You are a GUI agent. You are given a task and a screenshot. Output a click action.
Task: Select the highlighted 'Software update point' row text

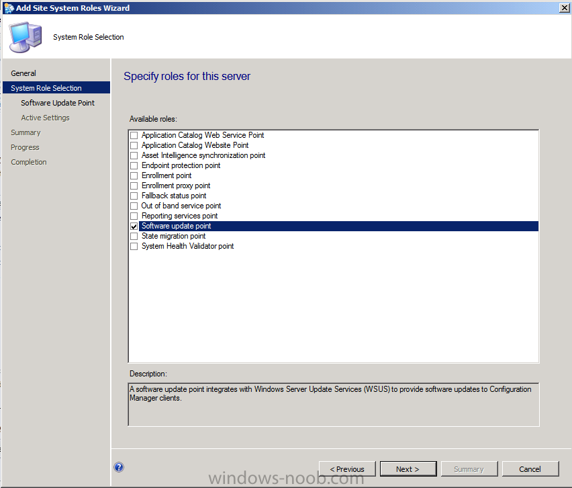[176, 226]
